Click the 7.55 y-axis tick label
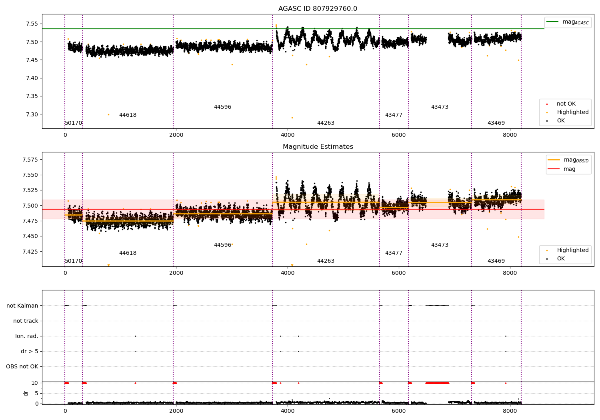 [32, 24]
